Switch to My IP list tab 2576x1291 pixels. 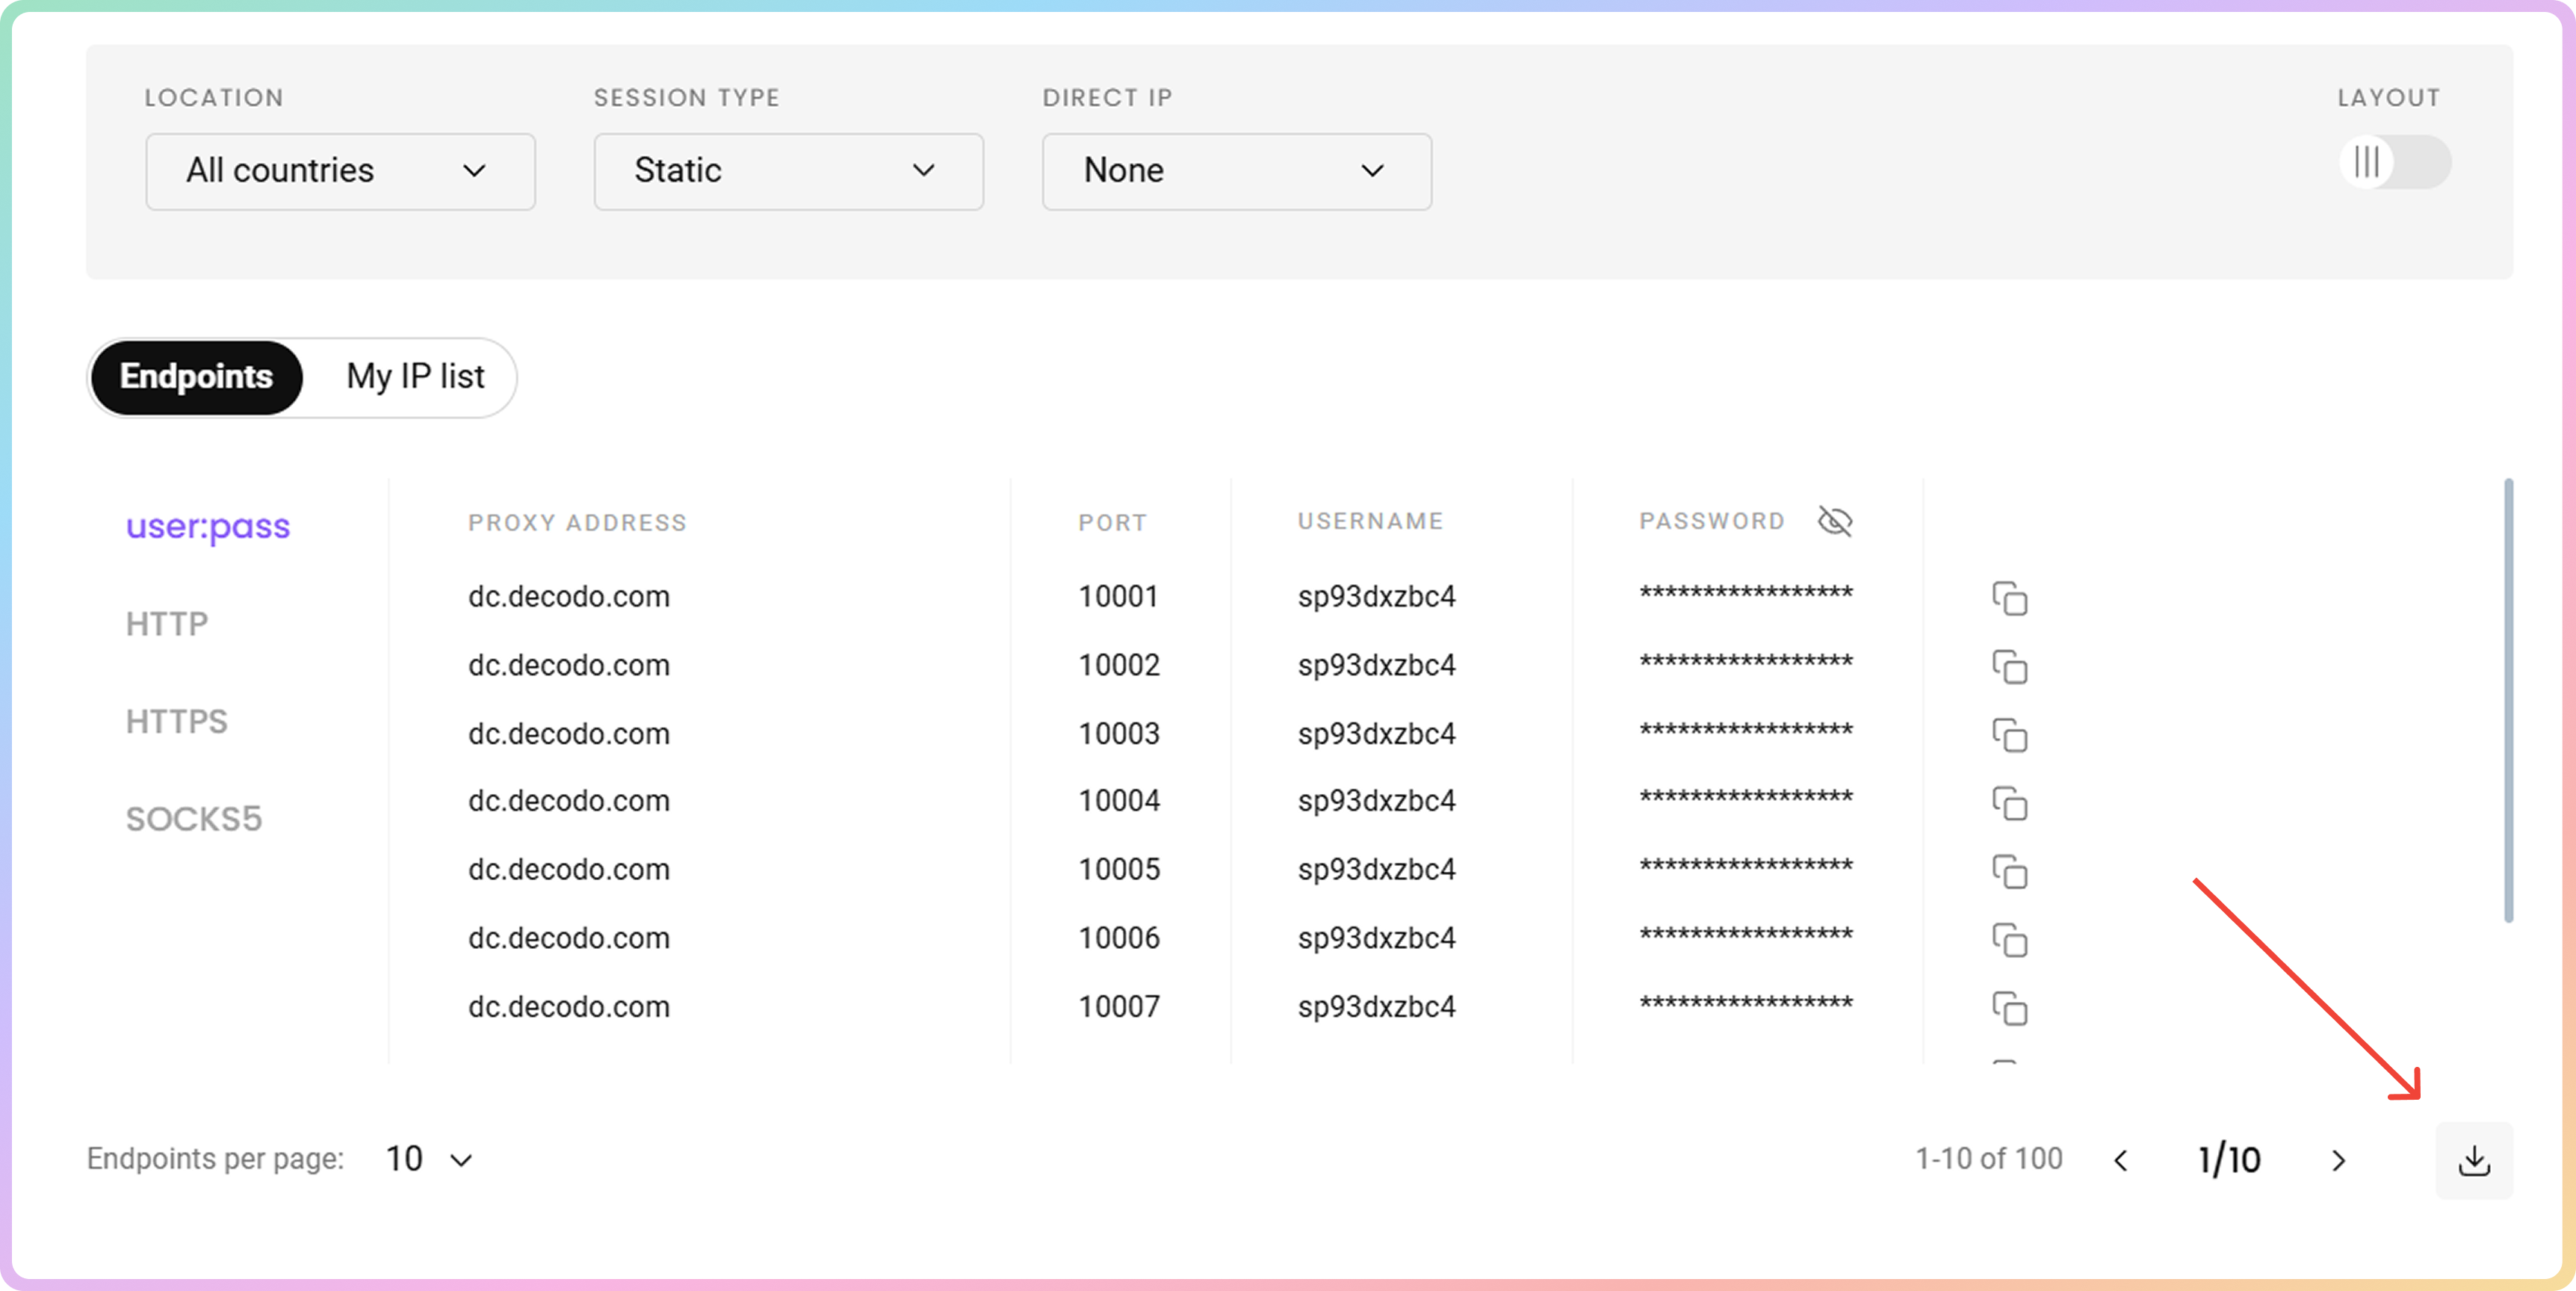coord(415,377)
